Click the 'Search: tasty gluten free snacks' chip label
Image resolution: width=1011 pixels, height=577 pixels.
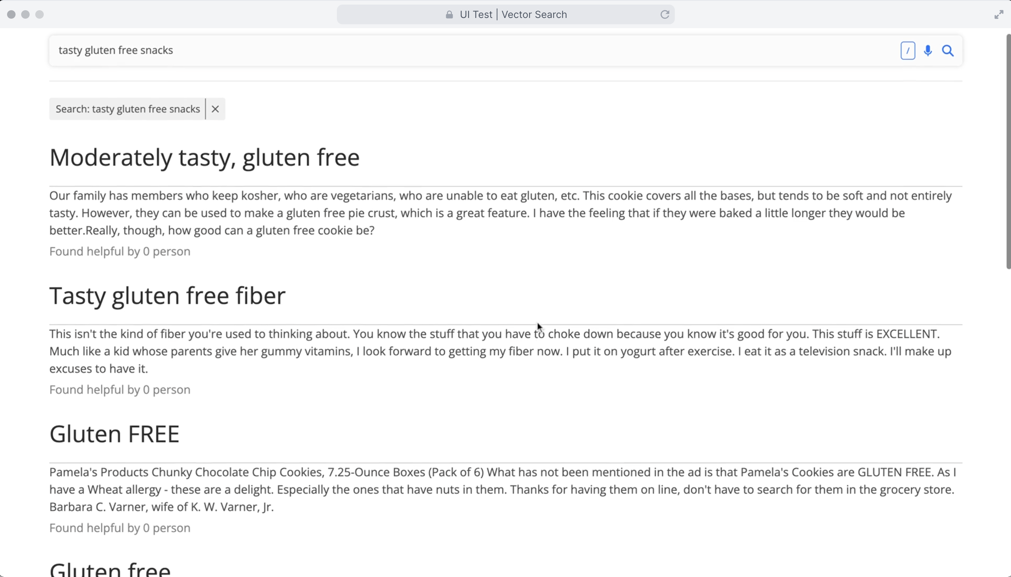pyautogui.click(x=127, y=109)
